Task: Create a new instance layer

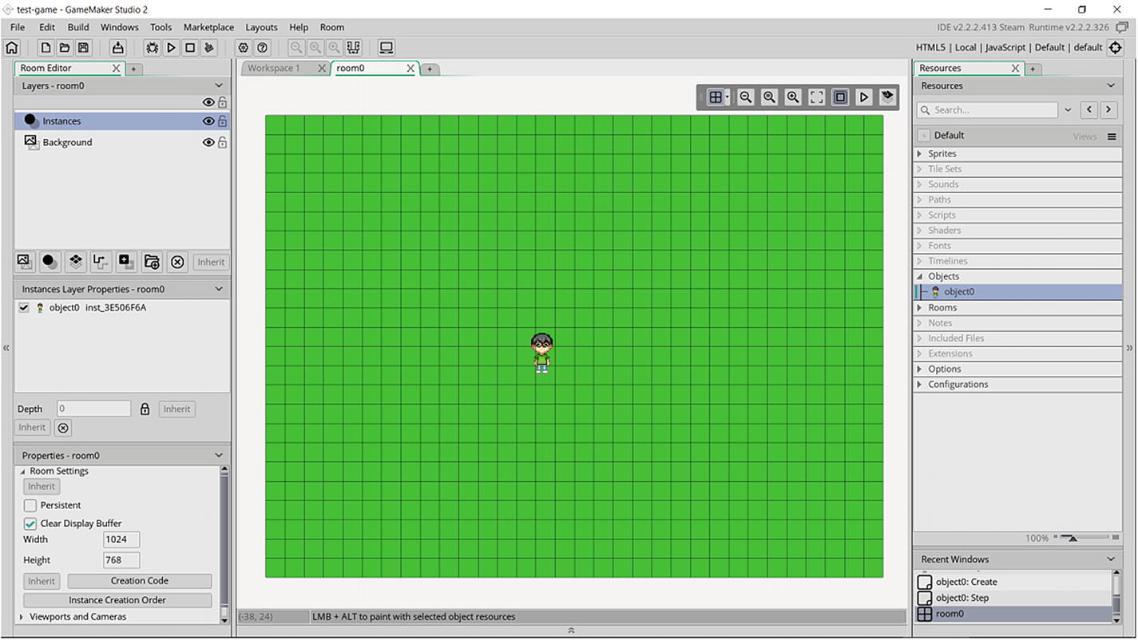Action: tap(50, 262)
